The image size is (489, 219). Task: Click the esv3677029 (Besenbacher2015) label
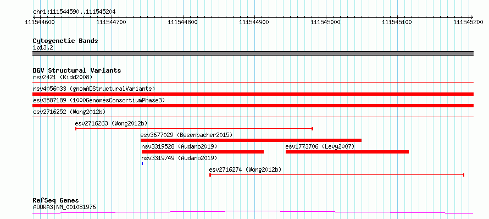(x=186, y=135)
